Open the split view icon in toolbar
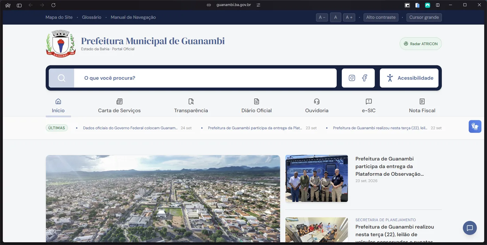This screenshot has height=245, width=487. pyautogui.click(x=438, y=5)
